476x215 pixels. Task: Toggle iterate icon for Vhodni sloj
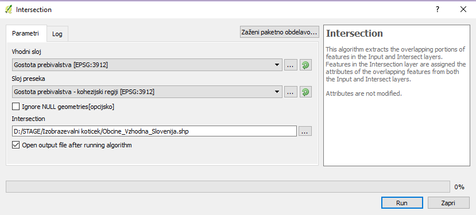coord(305,65)
